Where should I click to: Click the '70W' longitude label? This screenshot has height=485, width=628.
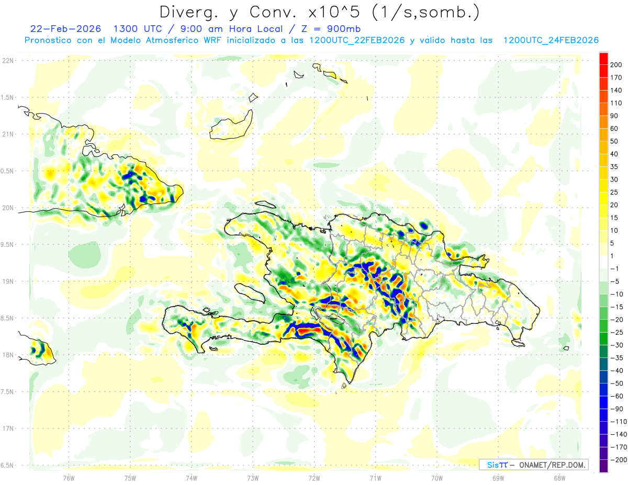pyautogui.click(x=437, y=477)
